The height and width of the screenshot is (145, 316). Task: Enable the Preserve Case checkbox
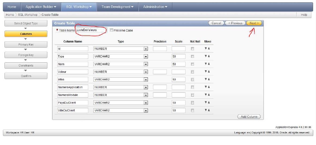pyautogui.click(x=111, y=30)
